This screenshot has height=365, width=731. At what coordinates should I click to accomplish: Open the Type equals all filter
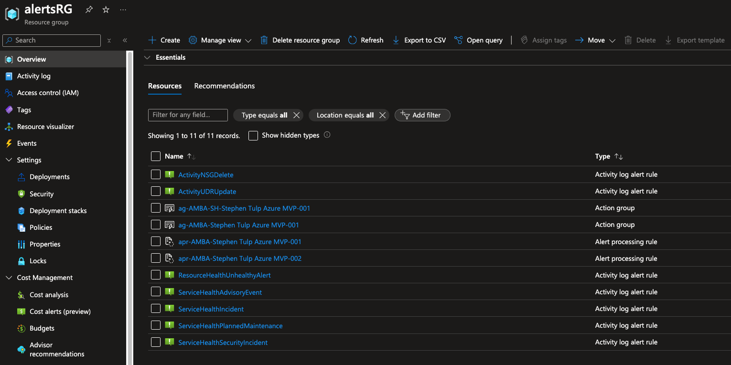coord(264,115)
